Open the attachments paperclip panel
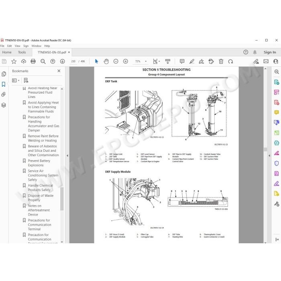281x281 pixels. click(x=4, y=94)
